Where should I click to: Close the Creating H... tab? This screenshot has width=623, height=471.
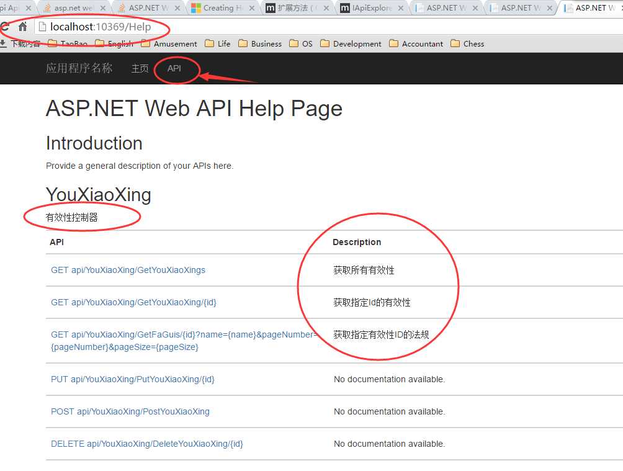click(251, 8)
